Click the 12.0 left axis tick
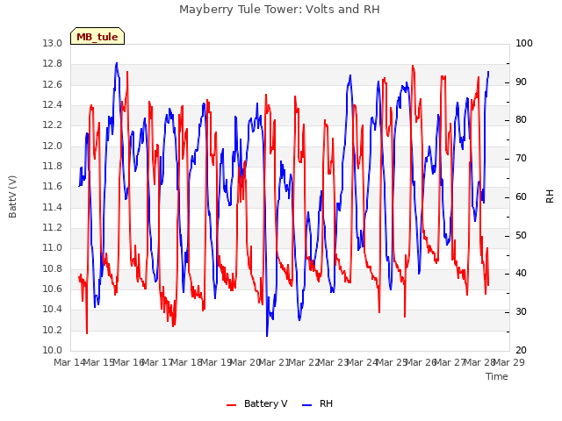This screenshot has height=421, width=562. 53,146
